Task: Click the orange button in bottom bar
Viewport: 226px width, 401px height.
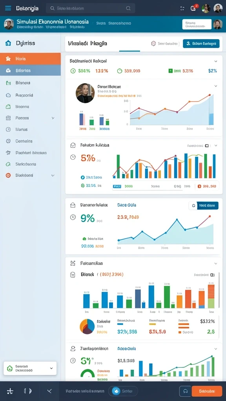Action: pos(207,391)
